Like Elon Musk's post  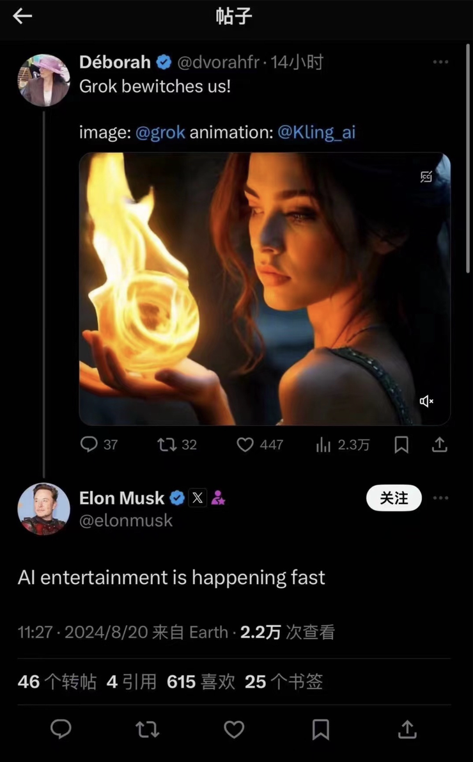click(234, 729)
